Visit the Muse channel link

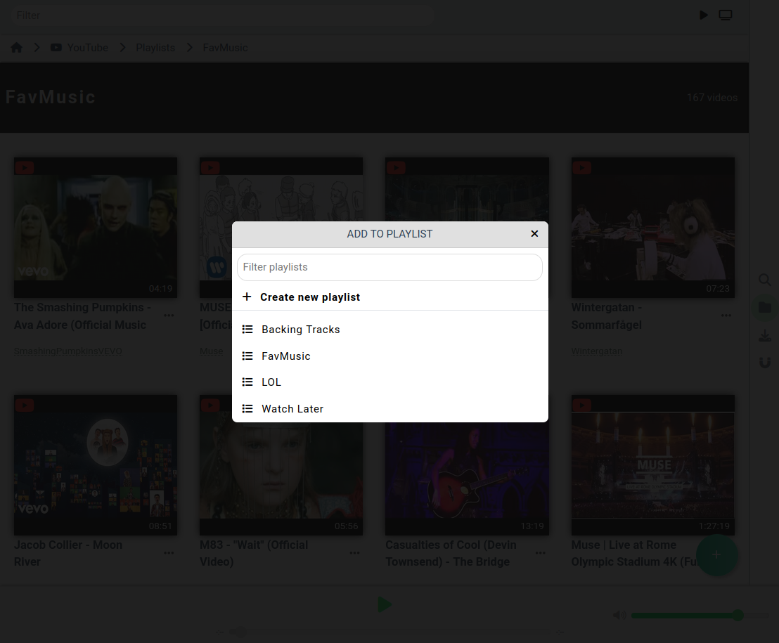point(211,351)
